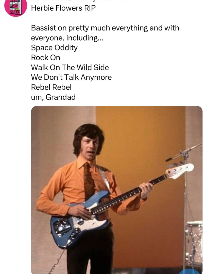
Task: Click the 'Rebel Rebel' line
Action: [x=51, y=87]
